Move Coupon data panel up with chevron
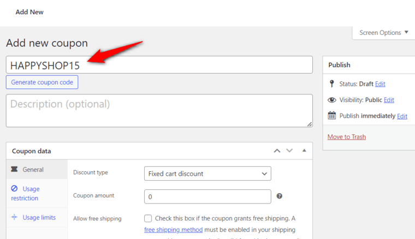The image size is (415, 239). 277,151
